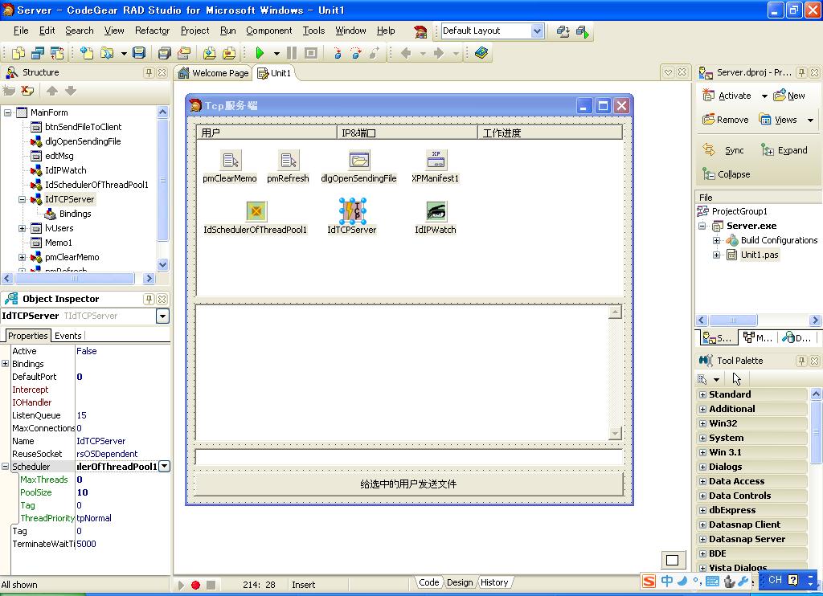Click the Add File to Project icon
The image size is (823, 596).
coord(210,53)
